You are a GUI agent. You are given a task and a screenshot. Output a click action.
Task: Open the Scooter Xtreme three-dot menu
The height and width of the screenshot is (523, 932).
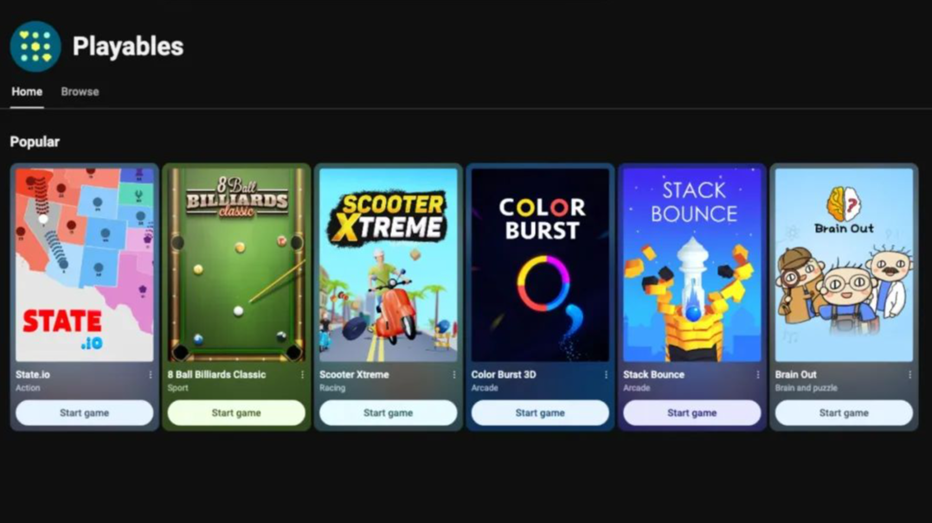tap(454, 374)
